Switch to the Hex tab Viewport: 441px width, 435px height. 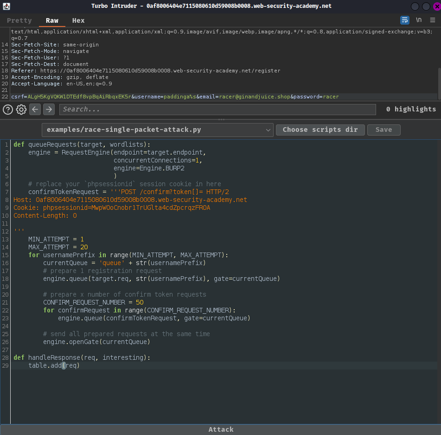click(78, 20)
